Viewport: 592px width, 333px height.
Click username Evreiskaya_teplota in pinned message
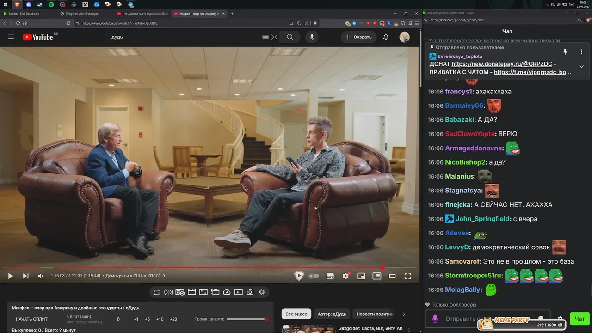click(460, 56)
